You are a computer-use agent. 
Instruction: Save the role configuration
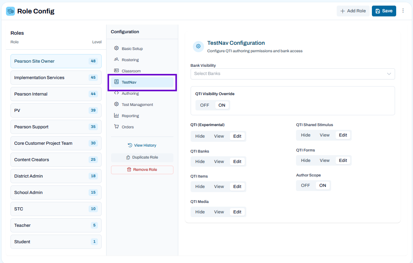tap(384, 11)
